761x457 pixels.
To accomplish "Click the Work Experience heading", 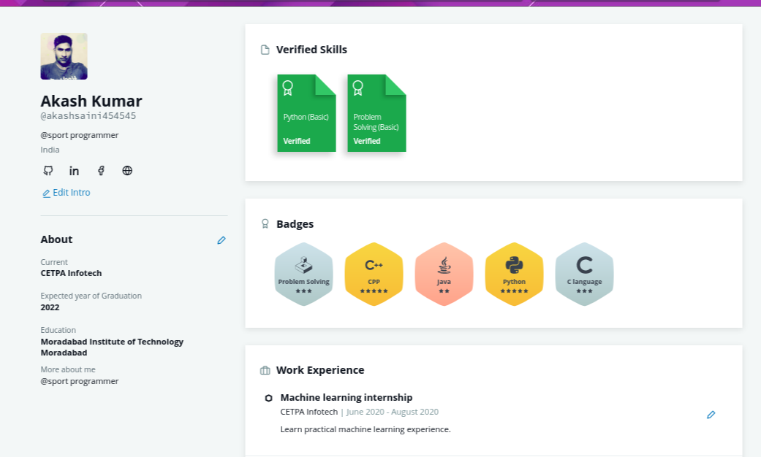I will tap(320, 370).
